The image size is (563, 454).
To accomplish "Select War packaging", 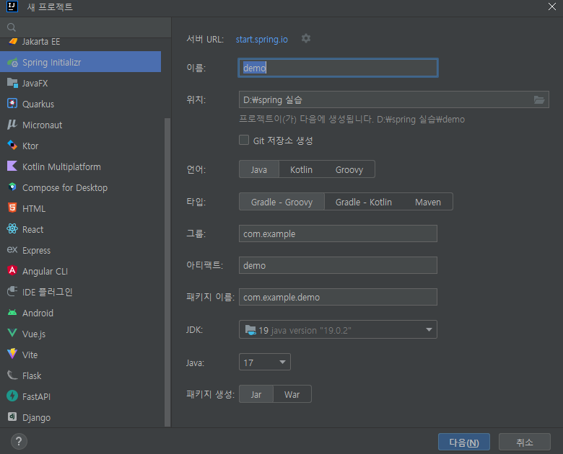I will [292, 394].
